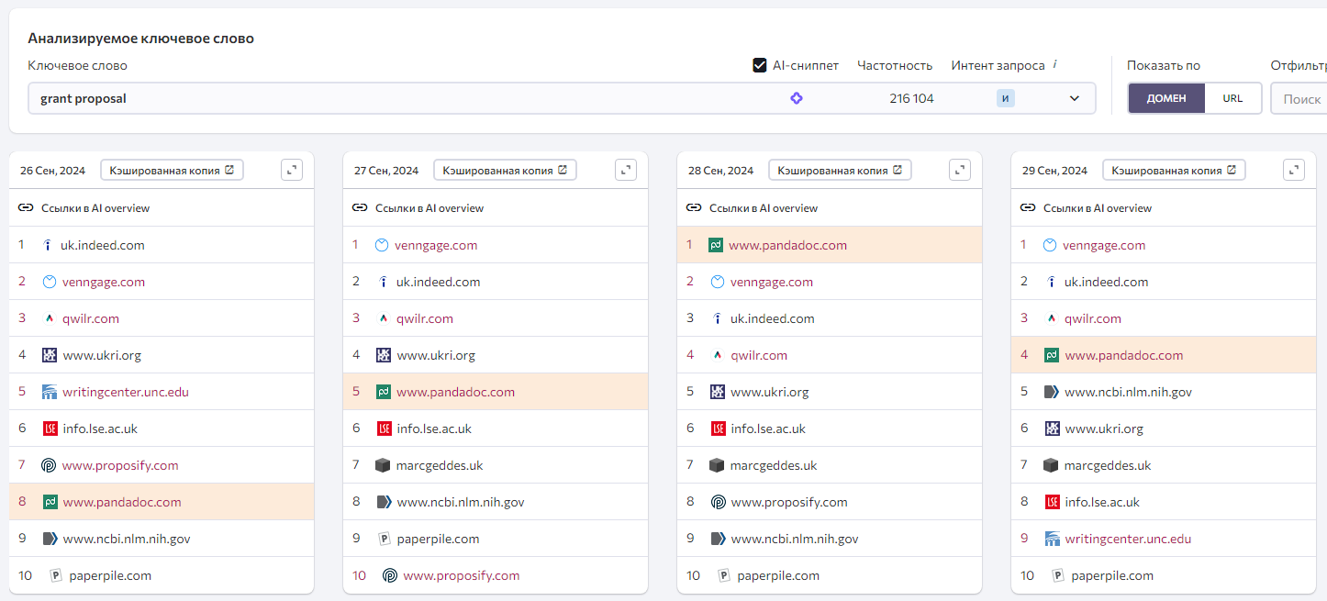
Task: Select www.ncbi.nlm.nih.gov in 29 Сен column
Action: coord(1128,392)
